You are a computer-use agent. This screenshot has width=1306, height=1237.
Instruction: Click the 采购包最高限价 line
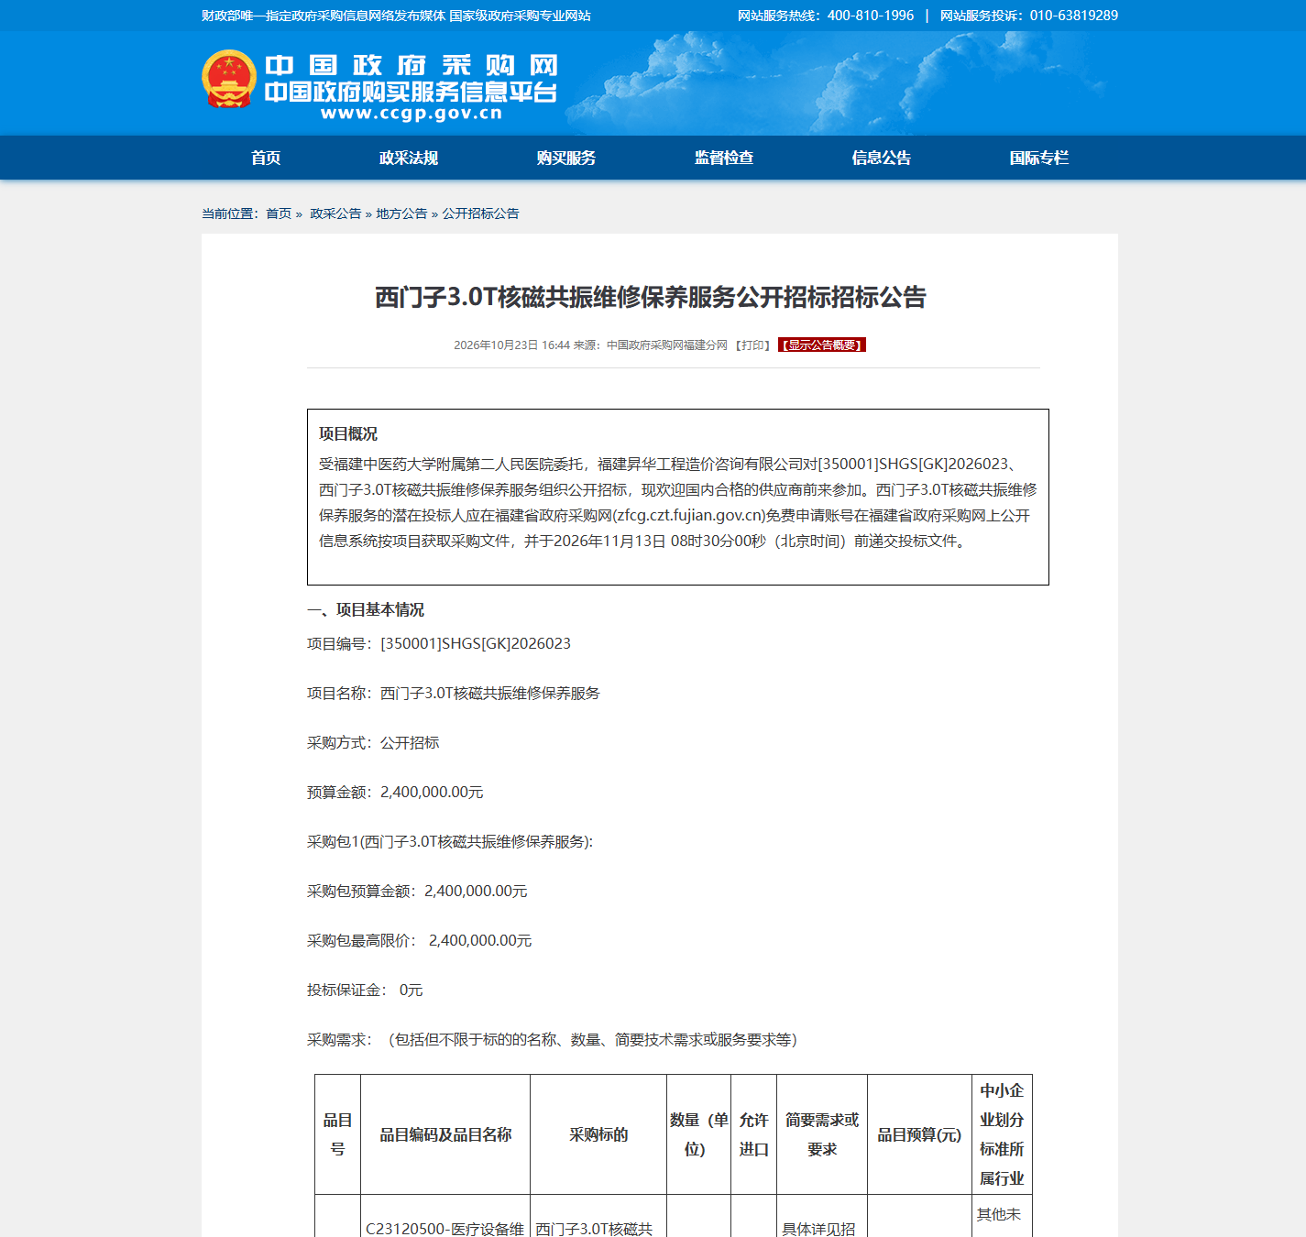(420, 941)
